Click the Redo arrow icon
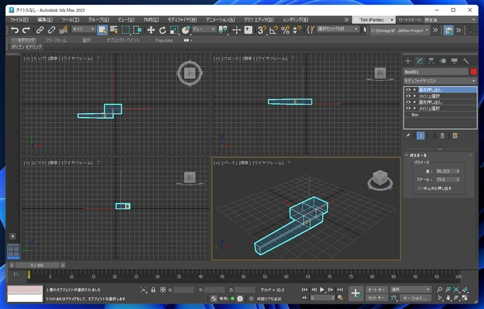The height and width of the screenshot is (309, 484). 26,30
